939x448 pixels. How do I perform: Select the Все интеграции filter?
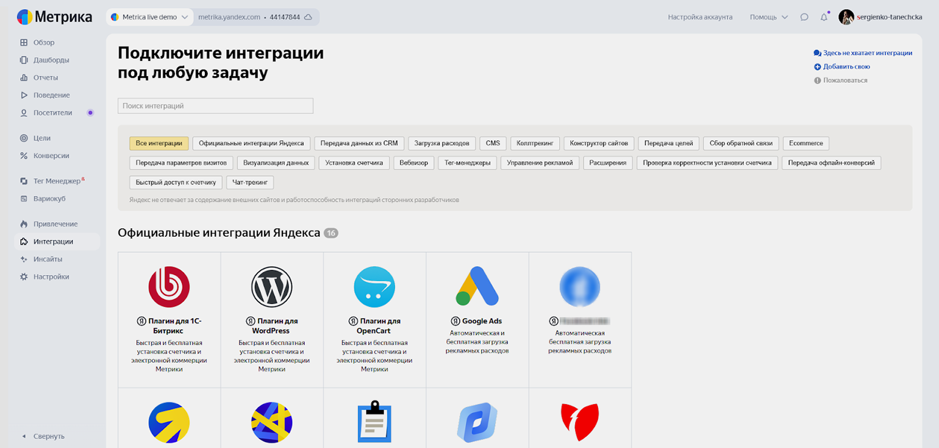click(159, 143)
